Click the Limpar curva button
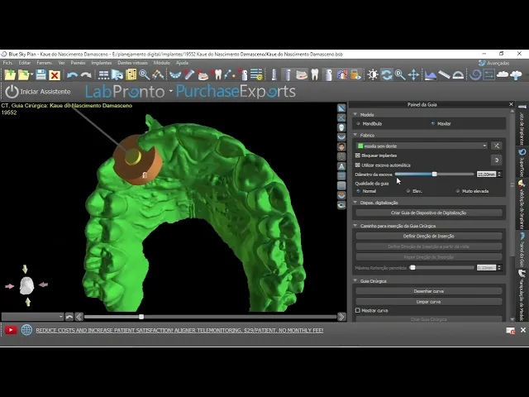The height and width of the screenshot is (397, 529). tap(428, 301)
